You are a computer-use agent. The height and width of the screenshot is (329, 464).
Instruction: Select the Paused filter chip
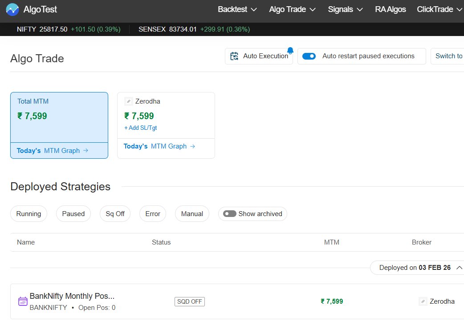click(x=73, y=214)
